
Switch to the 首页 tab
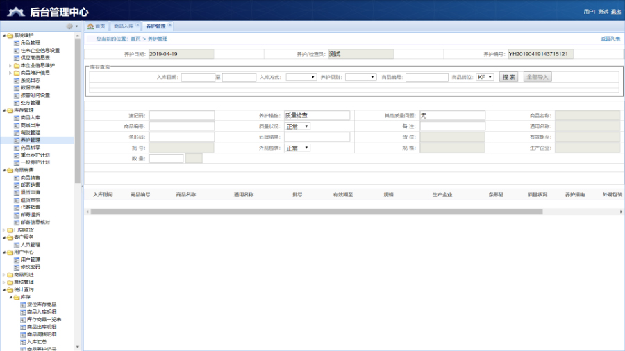click(97, 26)
